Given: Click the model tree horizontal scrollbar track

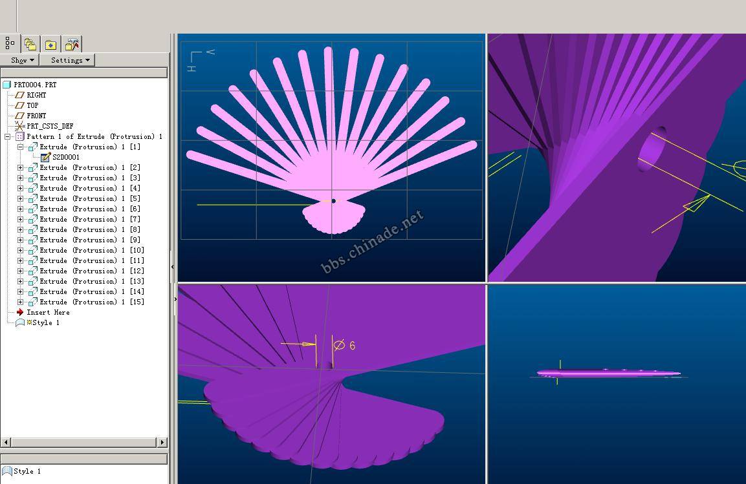Looking at the screenshot, I should [83, 442].
